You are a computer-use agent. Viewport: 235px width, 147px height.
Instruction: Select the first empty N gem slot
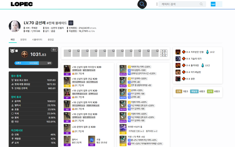(67, 53)
